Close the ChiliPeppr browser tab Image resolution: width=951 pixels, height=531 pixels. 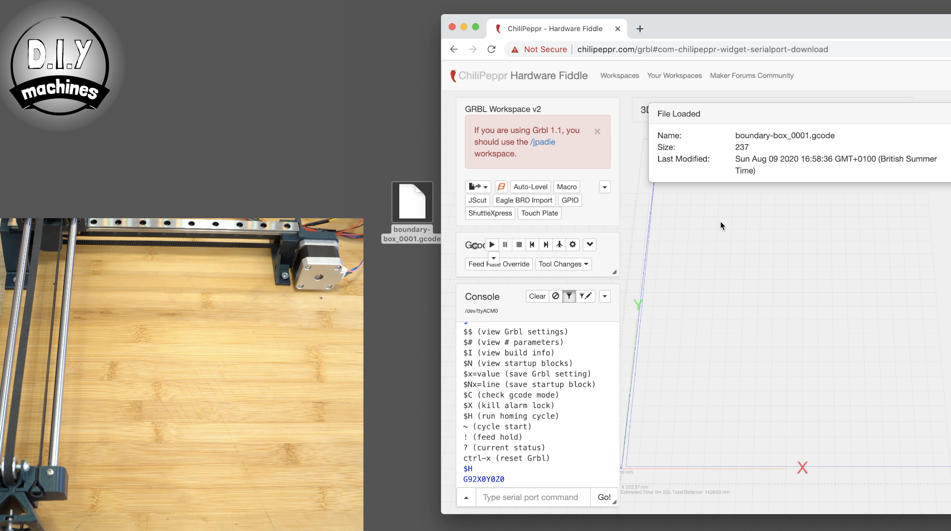pos(618,29)
